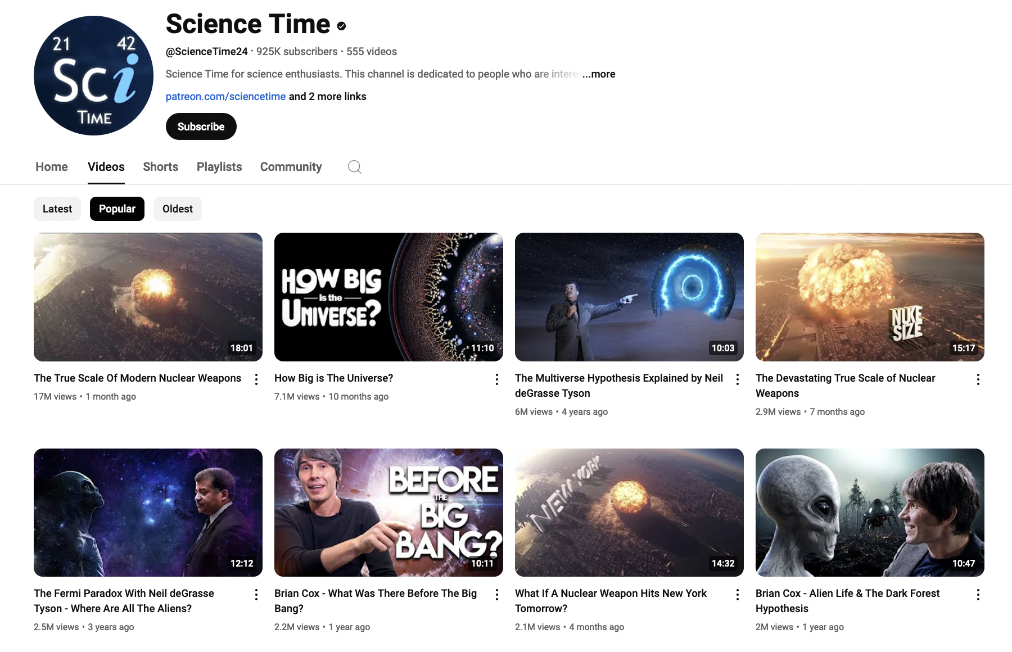
Task: Open Before The Big Bang thumbnail
Action: point(388,513)
